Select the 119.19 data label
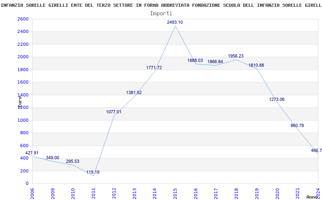 (x=93, y=172)
